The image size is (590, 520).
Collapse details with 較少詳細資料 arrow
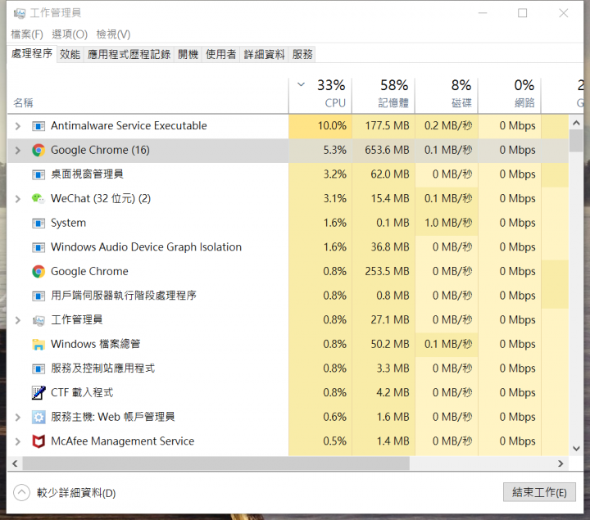[x=21, y=492]
